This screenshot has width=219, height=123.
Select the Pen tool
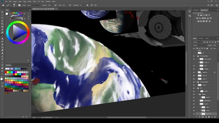pos(2,56)
